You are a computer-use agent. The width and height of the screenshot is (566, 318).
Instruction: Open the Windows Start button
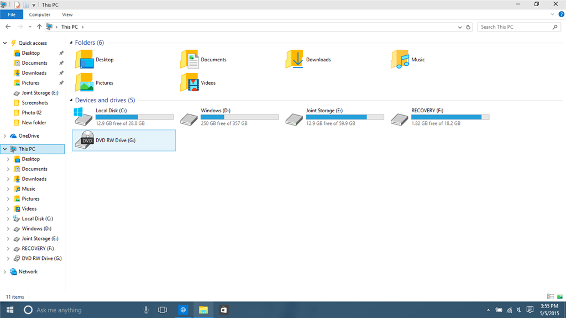[x=10, y=310]
